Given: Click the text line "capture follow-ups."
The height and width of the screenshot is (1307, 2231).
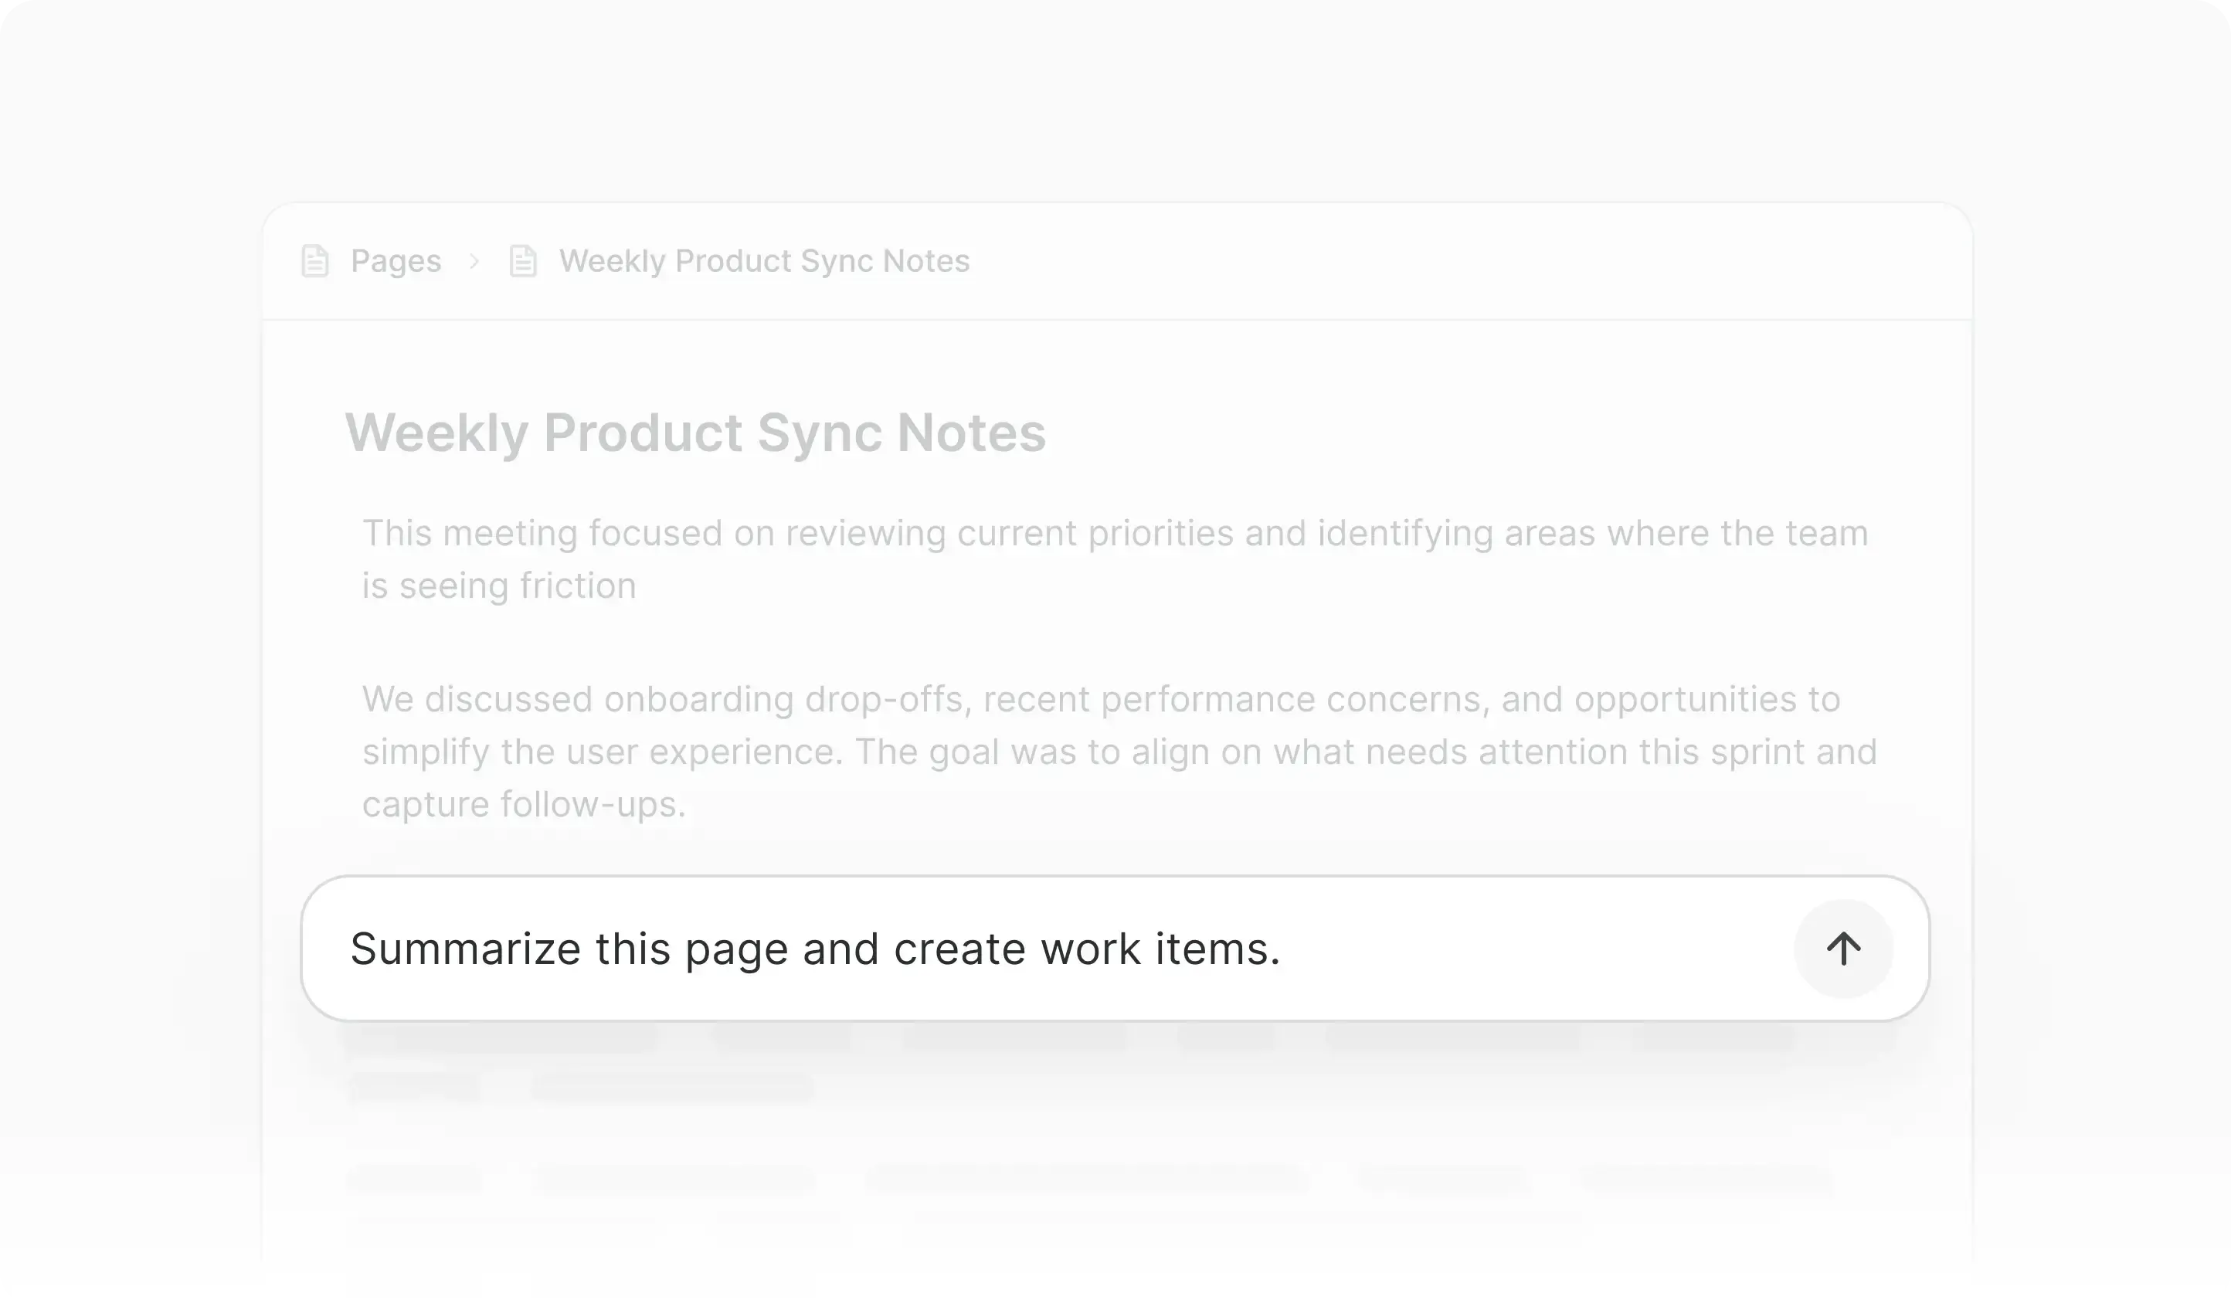Looking at the screenshot, I should (523, 804).
